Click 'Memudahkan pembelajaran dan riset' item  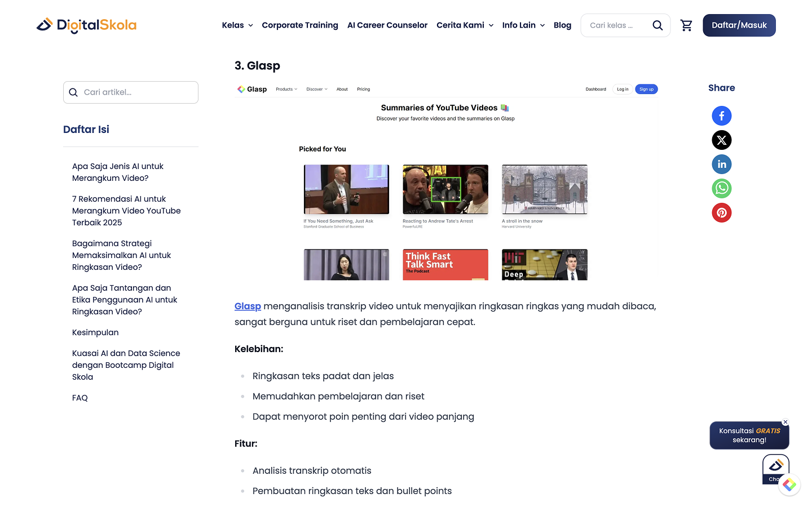click(x=338, y=397)
